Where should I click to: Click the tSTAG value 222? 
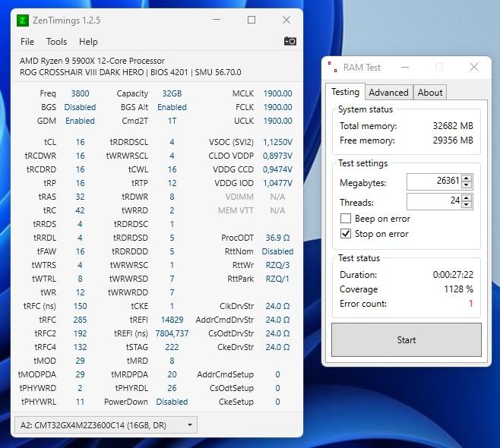pyautogui.click(x=172, y=347)
